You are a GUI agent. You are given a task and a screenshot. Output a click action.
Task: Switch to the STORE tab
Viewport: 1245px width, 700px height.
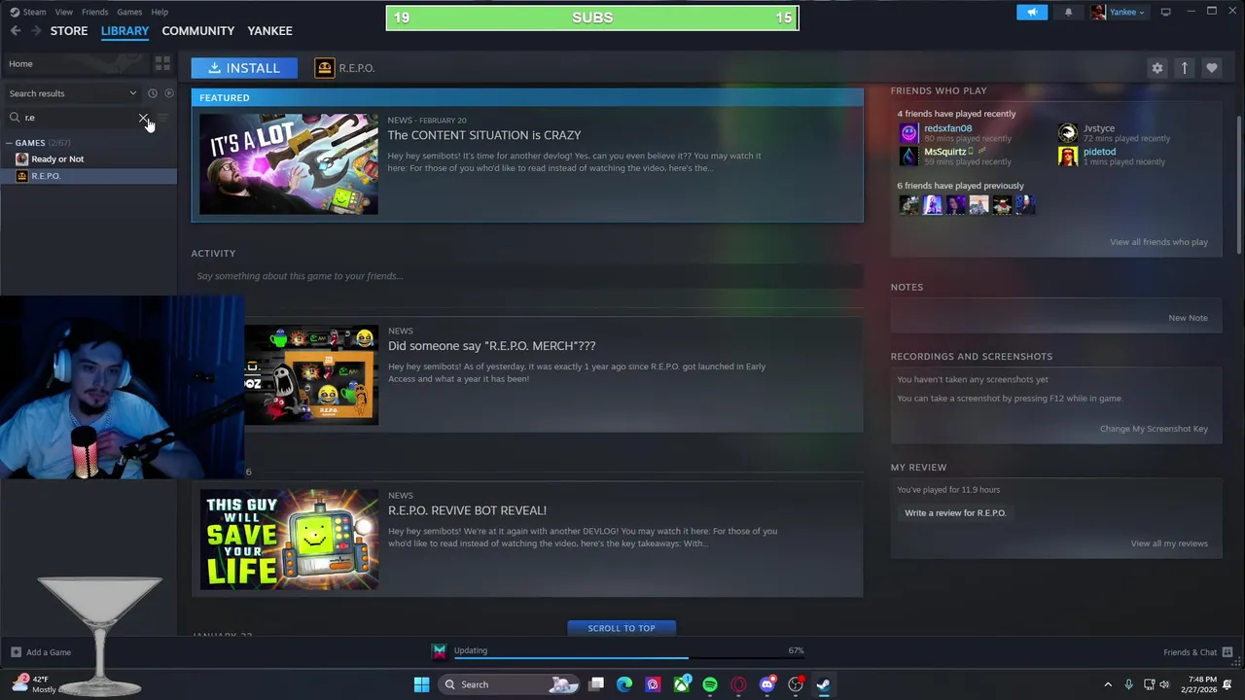point(69,31)
